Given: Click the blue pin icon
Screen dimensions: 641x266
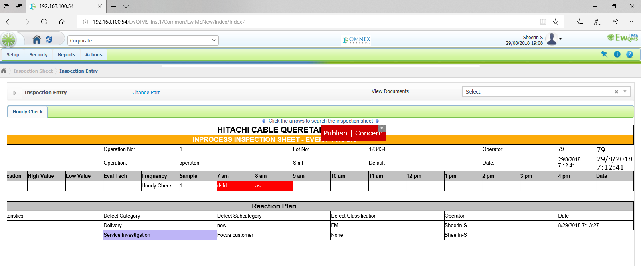Looking at the screenshot, I should (604, 54).
